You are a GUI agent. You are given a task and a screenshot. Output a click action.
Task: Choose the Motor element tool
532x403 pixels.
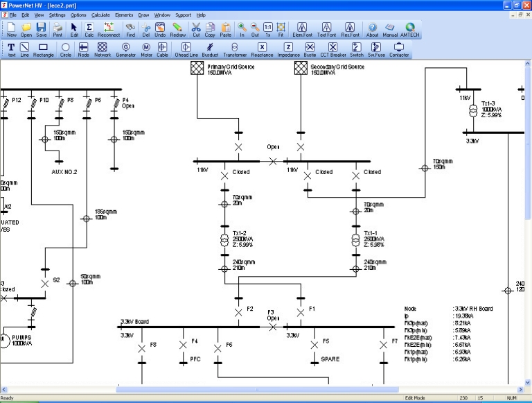coord(146,50)
